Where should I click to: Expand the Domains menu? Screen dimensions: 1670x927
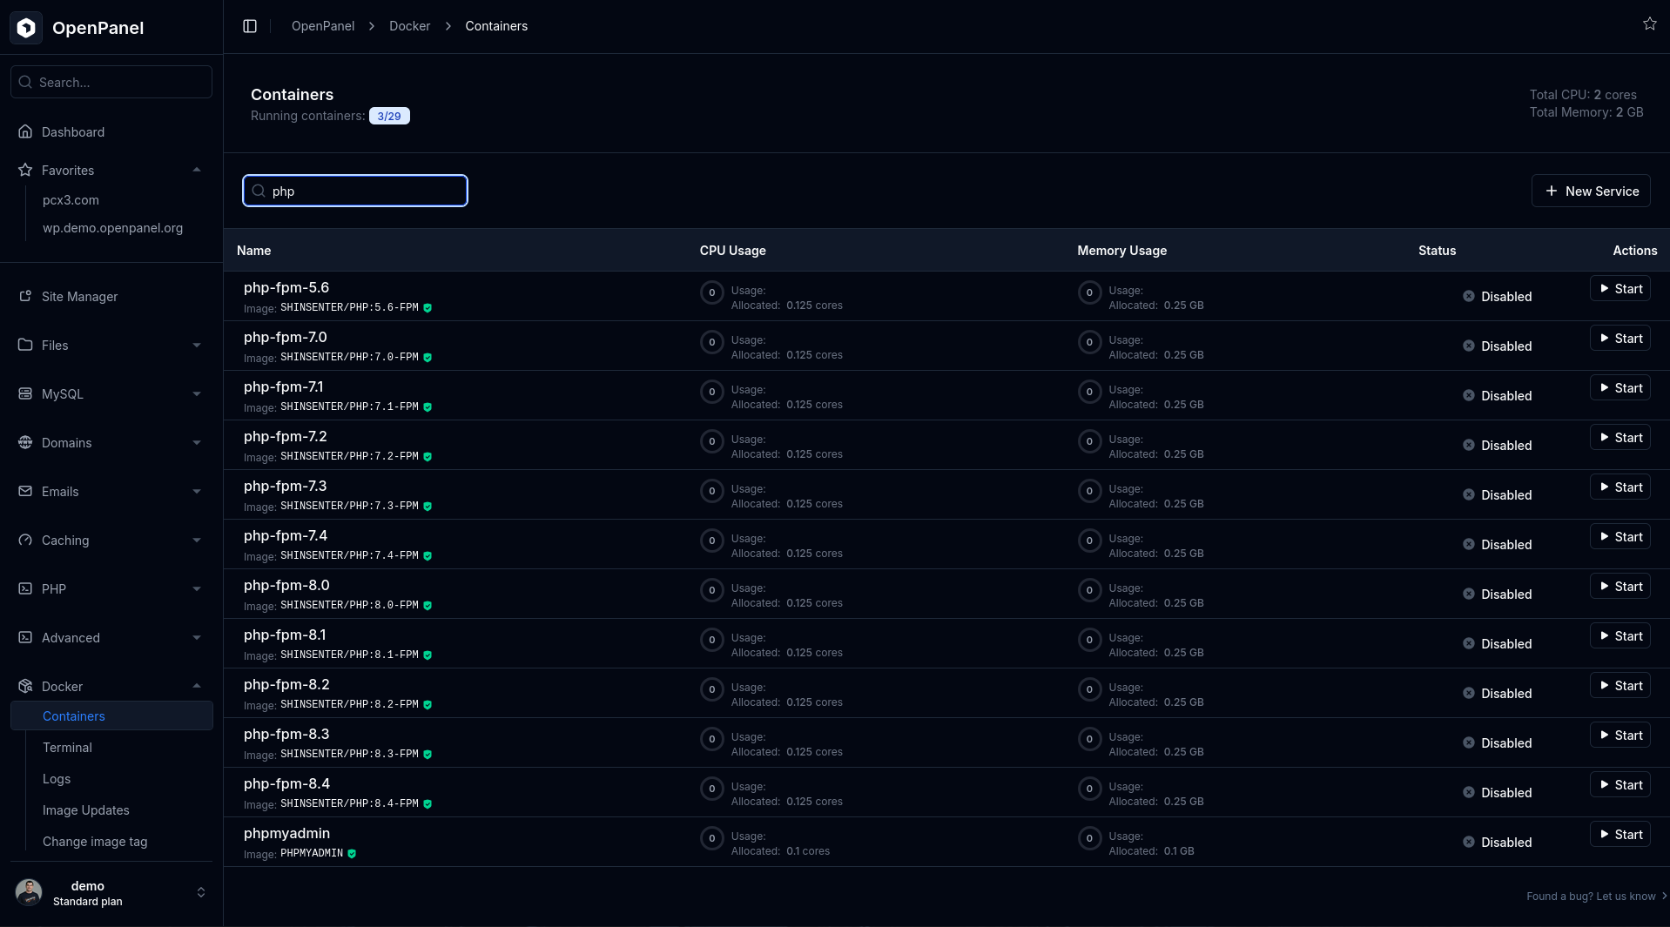197,443
